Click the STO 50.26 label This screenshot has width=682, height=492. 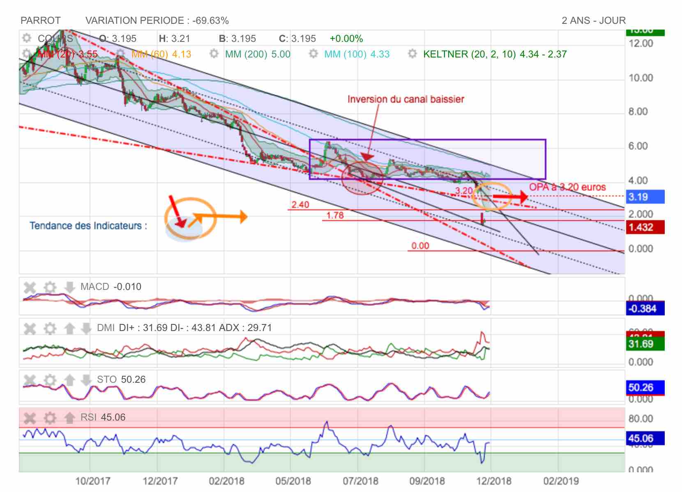tap(121, 379)
